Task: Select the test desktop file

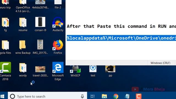Action: [x=93, y=71]
